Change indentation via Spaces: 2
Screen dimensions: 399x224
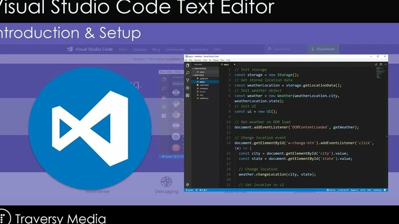(x=354, y=190)
